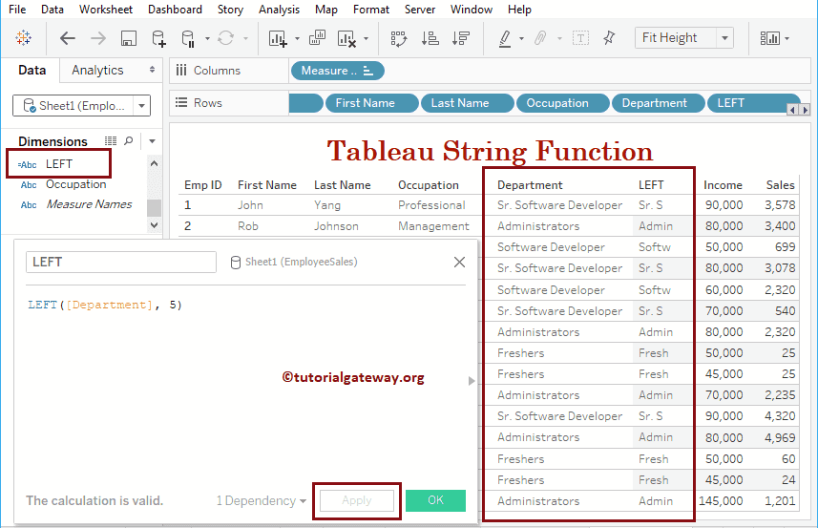The image size is (818, 528).
Task: Open the Analytics tab dropdown arrows
Action: 152,70
